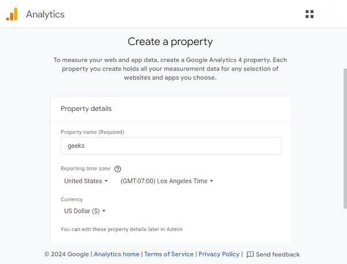The width and height of the screenshot is (347, 264).
Task: Click the Analytics title text
Action: click(x=45, y=14)
